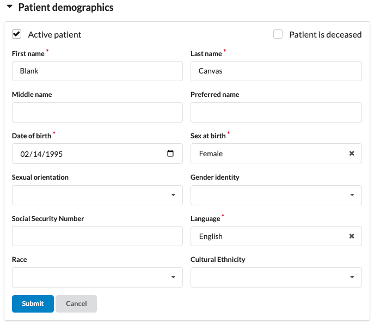Click into the Preferred name field
The height and width of the screenshot is (324, 374).
click(x=276, y=112)
